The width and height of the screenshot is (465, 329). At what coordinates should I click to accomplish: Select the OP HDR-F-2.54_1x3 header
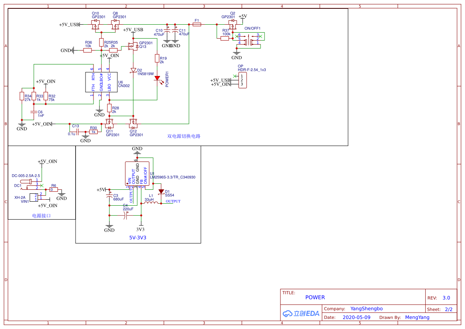point(242,80)
